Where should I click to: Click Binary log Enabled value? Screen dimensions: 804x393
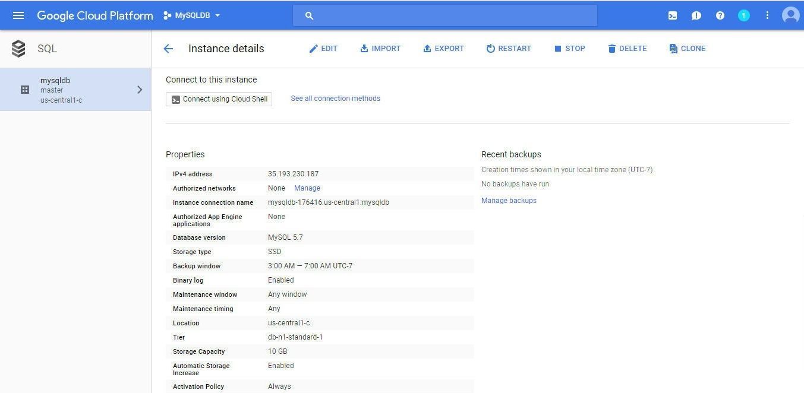[x=280, y=280]
